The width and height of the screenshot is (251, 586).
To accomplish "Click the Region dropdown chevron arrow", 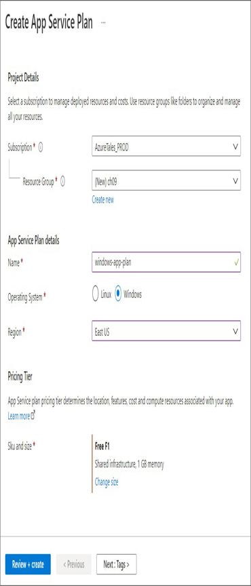I will click(235, 331).
